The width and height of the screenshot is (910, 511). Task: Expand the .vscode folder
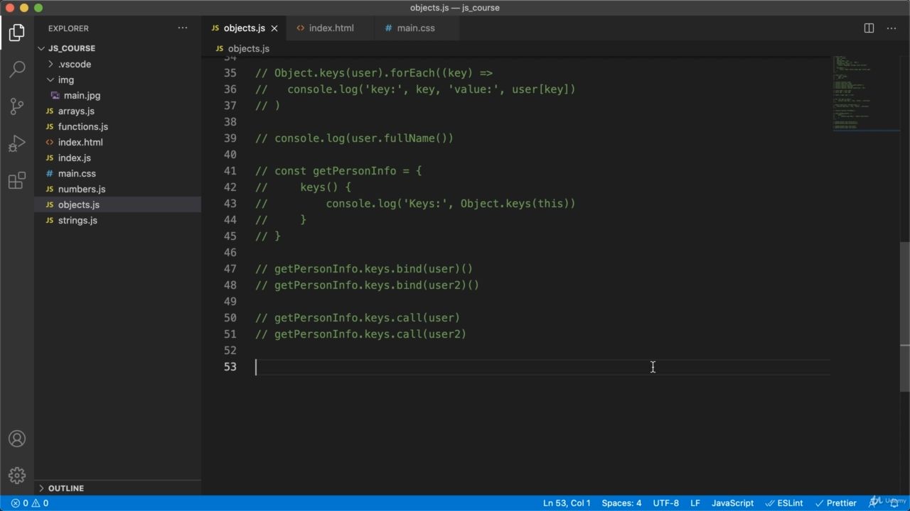[75, 64]
